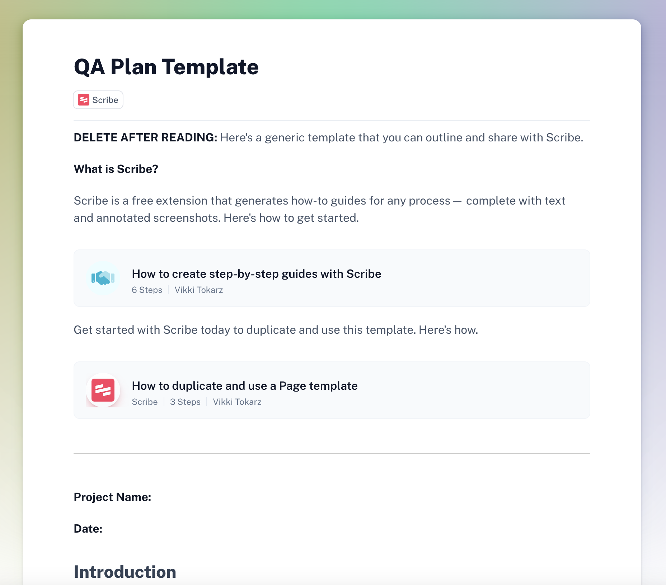Click the handshake icon on first guide card
The width and height of the screenshot is (666, 585).
(103, 278)
